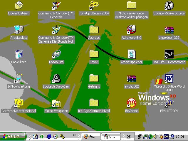Click the LITE tray icon

[x=145, y=137]
